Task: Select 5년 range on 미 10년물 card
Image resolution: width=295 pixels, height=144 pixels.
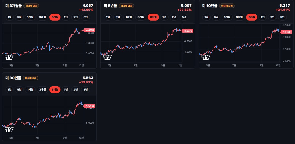Action: point(282,17)
